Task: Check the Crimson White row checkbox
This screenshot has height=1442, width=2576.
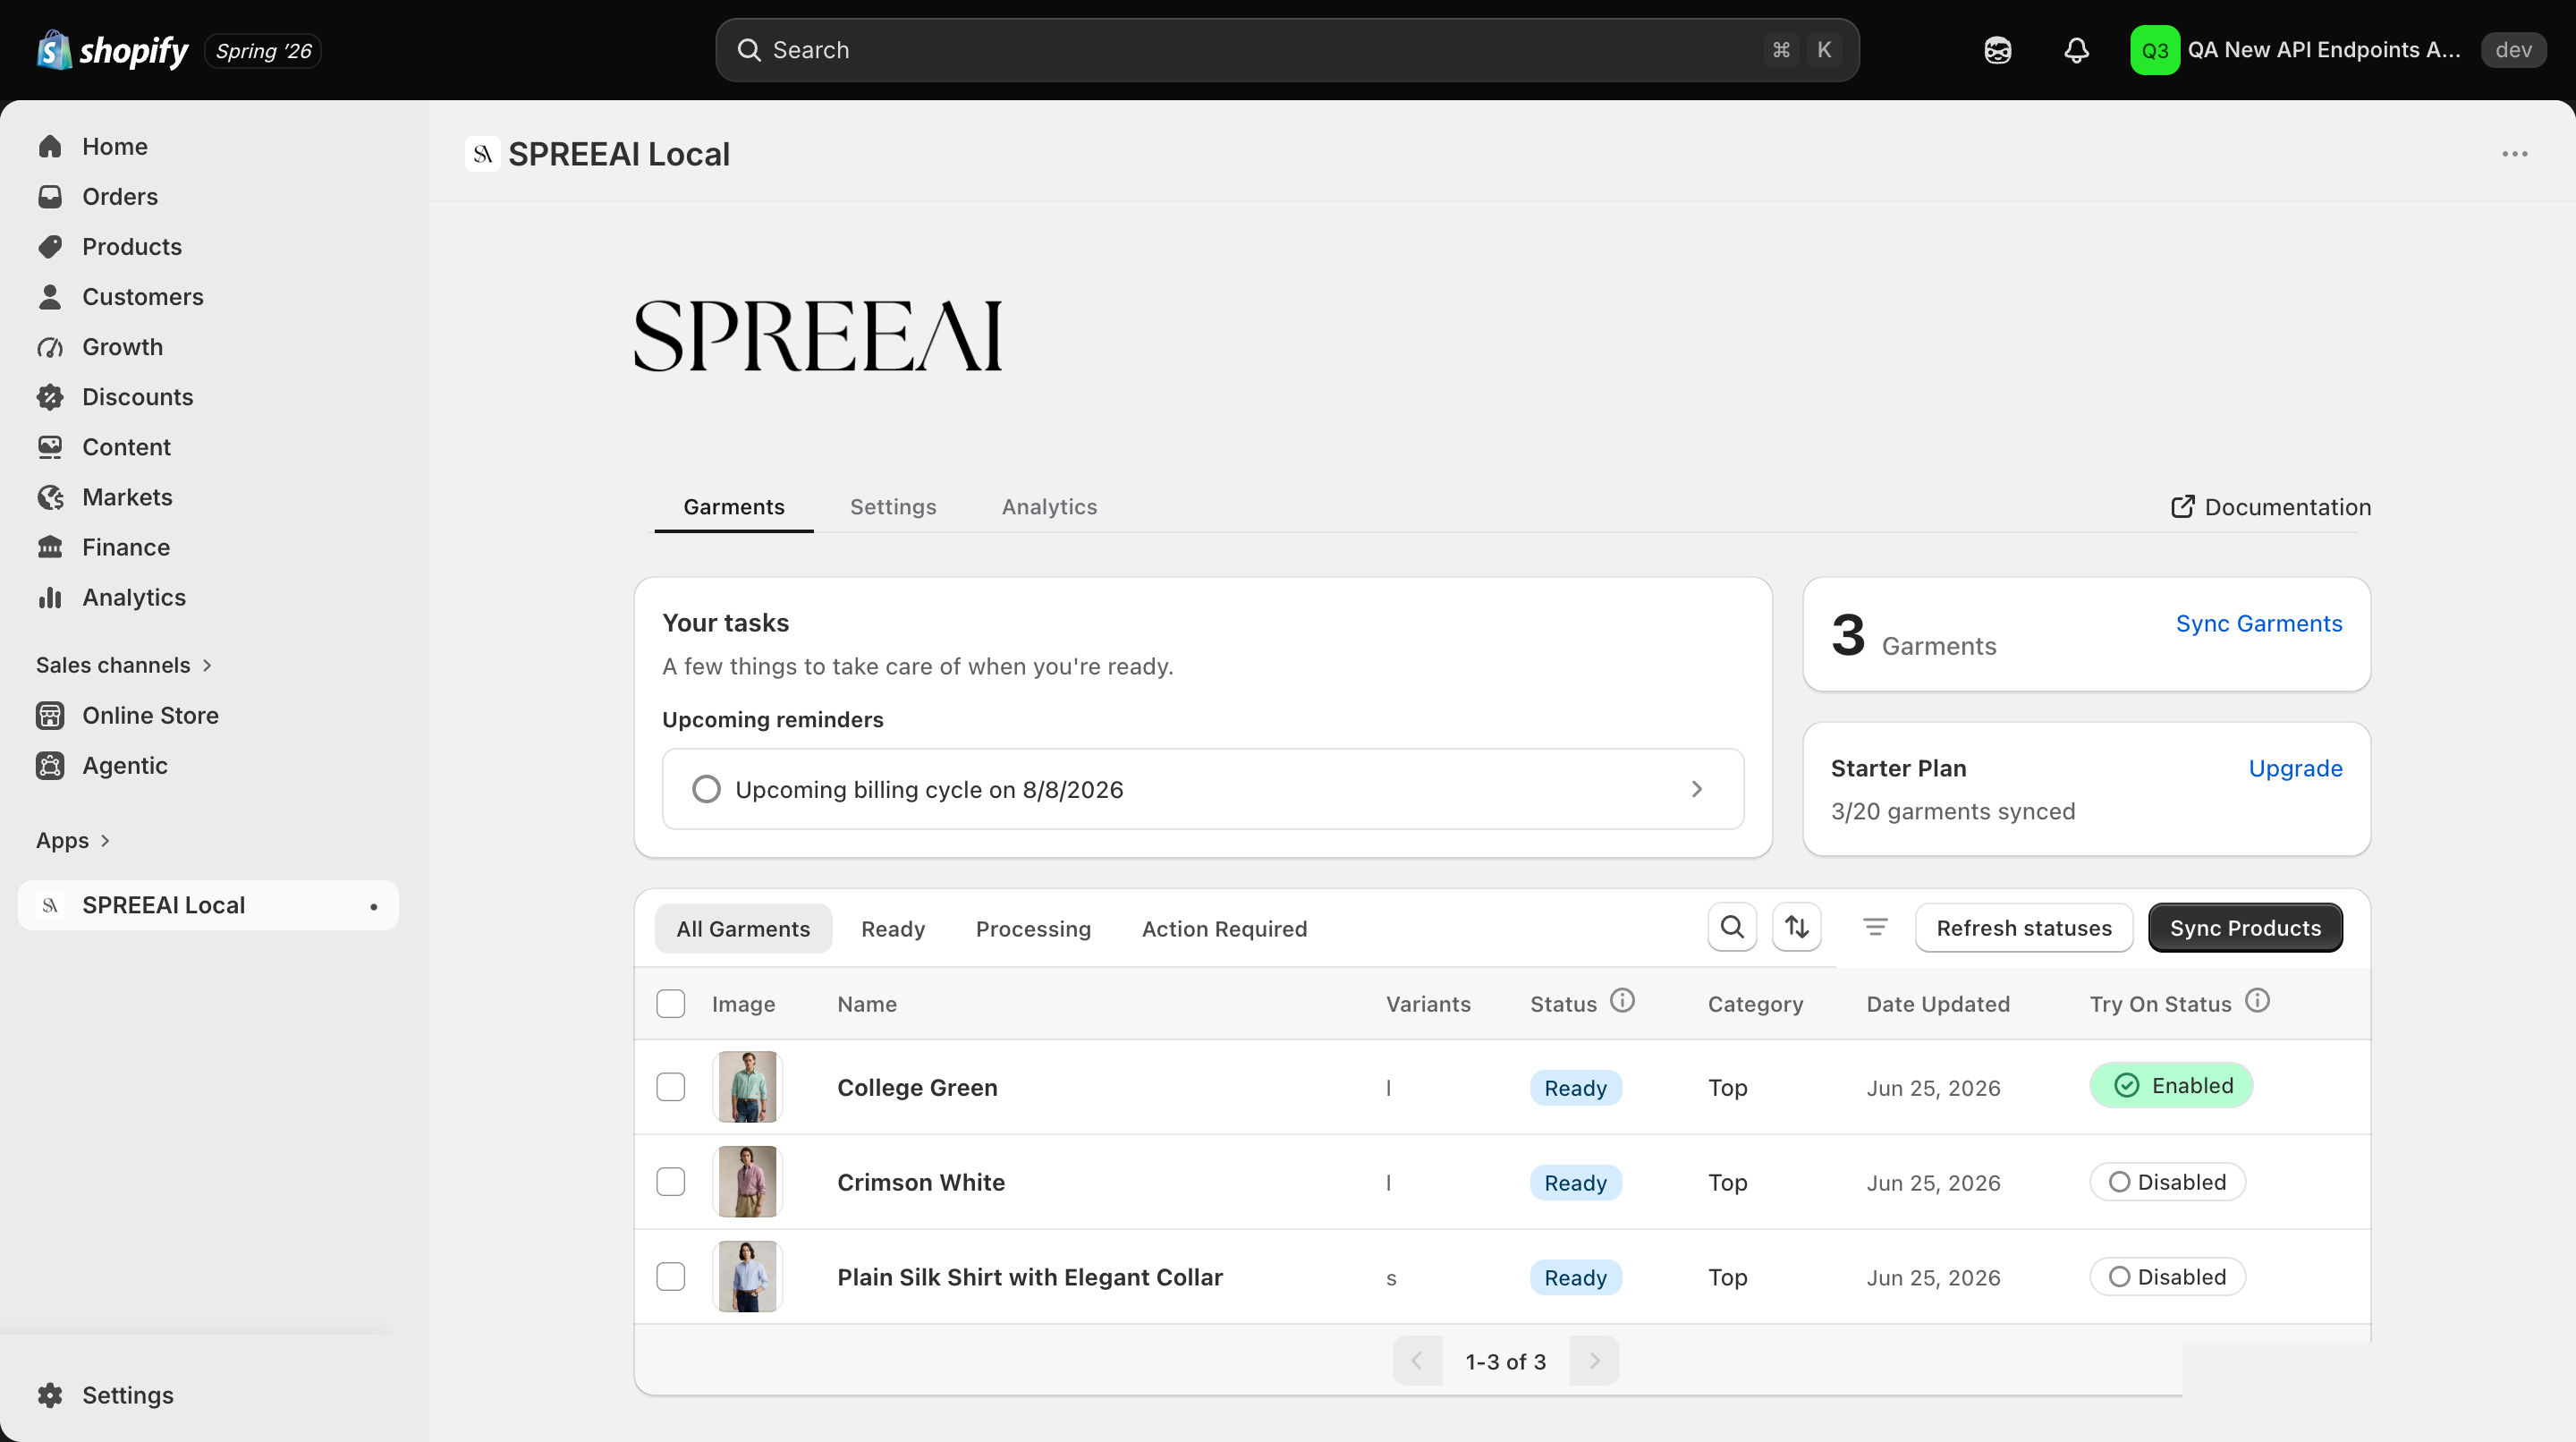Action: pyautogui.click(x=670, y=1182)
